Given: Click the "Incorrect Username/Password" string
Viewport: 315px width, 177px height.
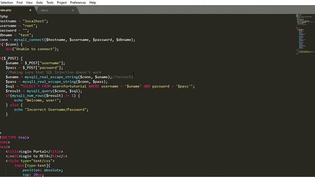Looking at the screenshot, I should pos(56,110).
